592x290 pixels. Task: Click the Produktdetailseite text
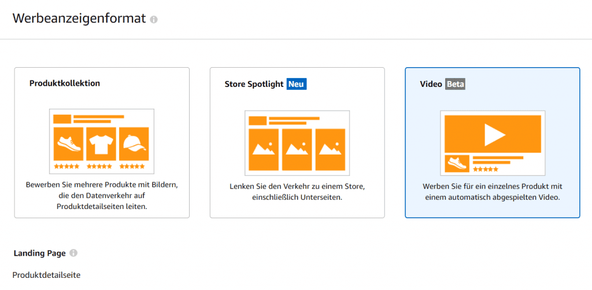tap(46, 275)
